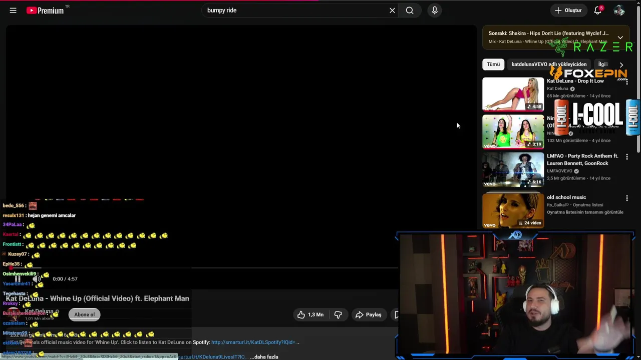This screenshot has height=360, width=641.
Task: Select the katdelunaVEVO adlı yükleyiciden chip
Action: click(x=549, y=64)
